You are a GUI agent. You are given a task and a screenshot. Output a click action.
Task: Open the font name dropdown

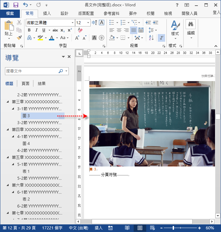pos(72,23)
